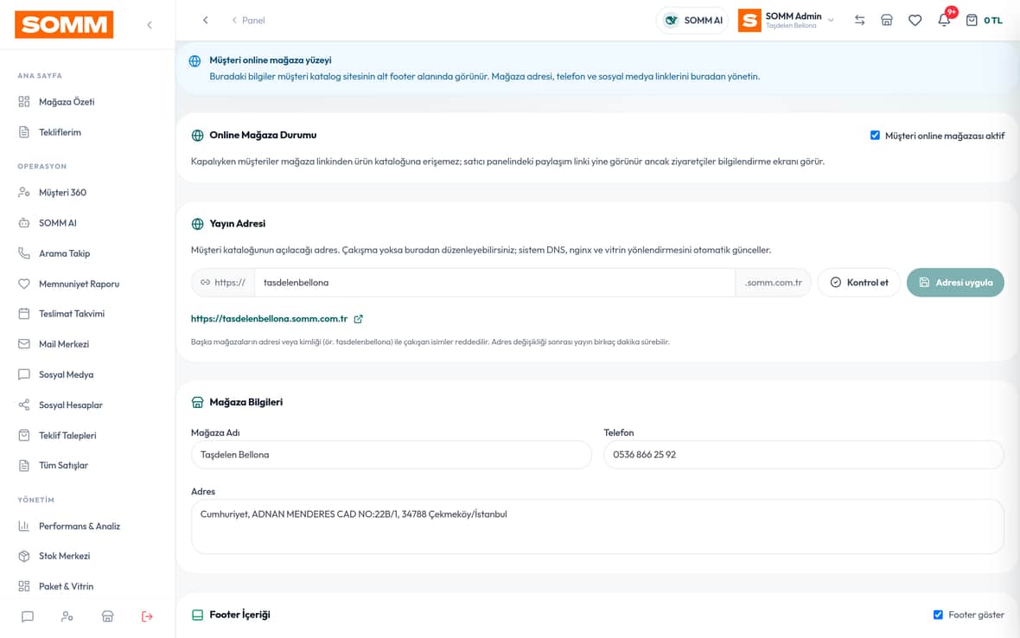Open Memnuniyet Raporu in sidebar
Screen dimensions: 1020x638
(79, 284)
